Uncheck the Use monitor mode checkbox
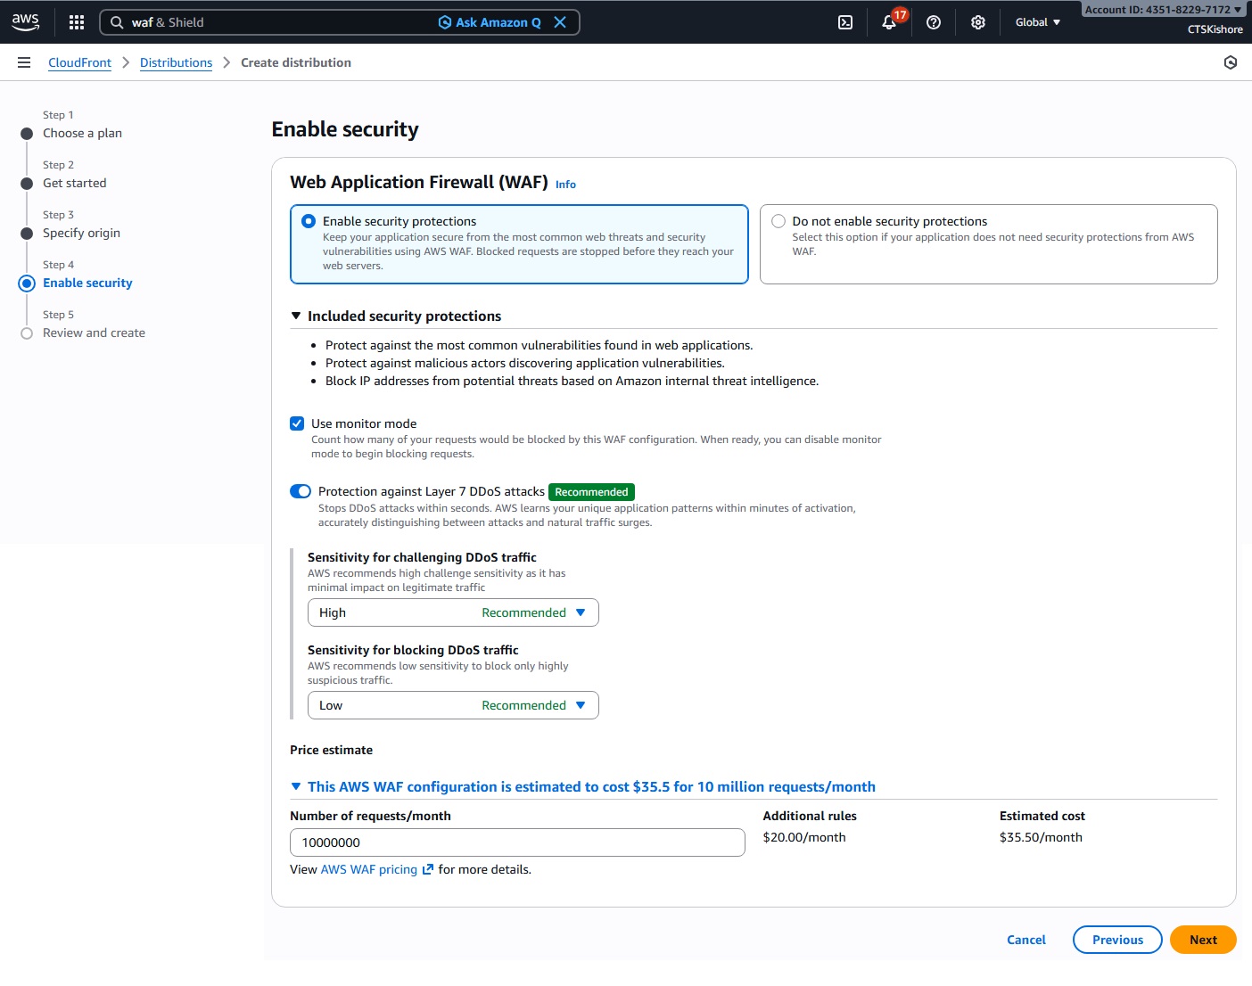Screen dimensions: 1252x986 tap(297, 423)
